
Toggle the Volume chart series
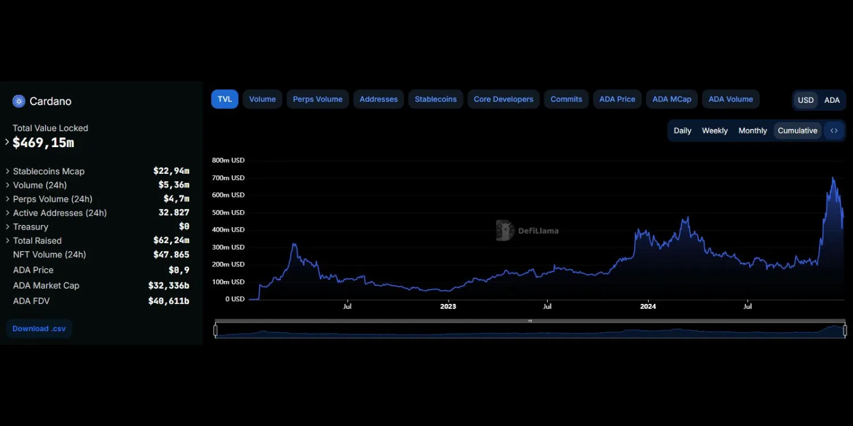pyautogui.click(x=262, y=99)
